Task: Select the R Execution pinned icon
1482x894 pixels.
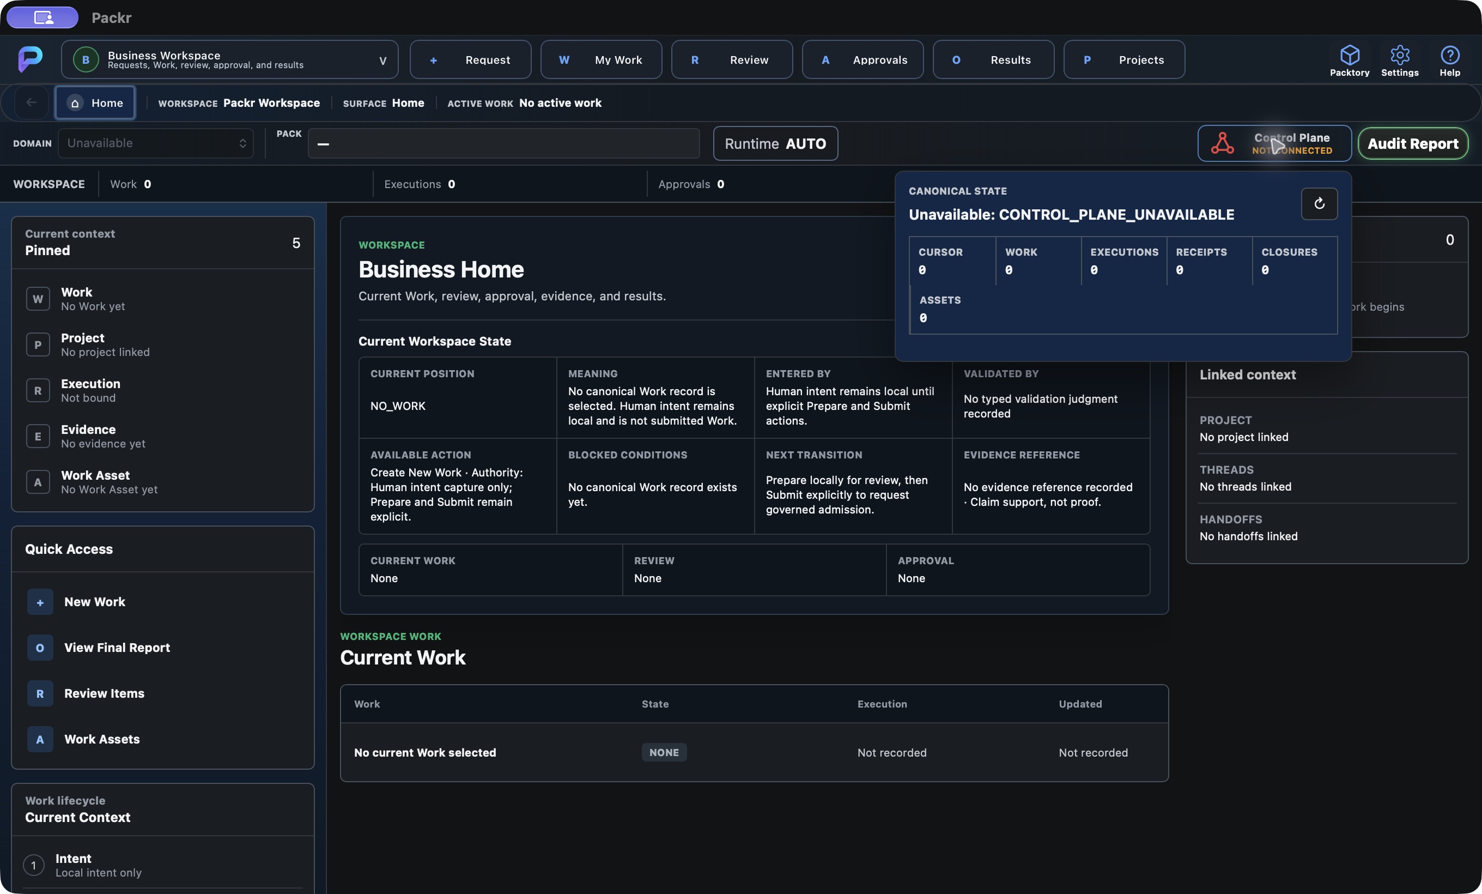Action: (38, 390)
